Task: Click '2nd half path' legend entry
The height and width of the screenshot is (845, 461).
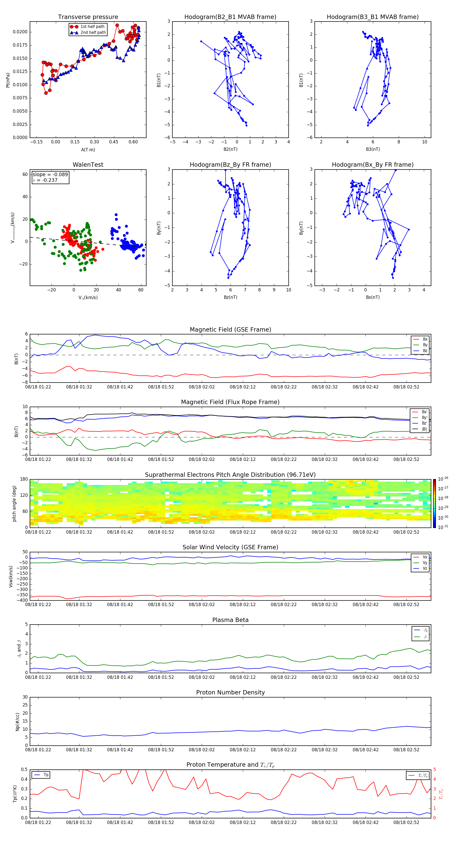Action: pyautogui.click(x=88, y=33)
